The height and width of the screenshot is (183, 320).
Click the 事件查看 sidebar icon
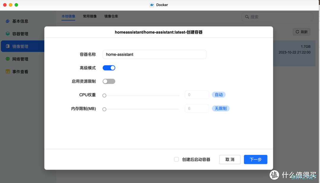click(7, 71)
